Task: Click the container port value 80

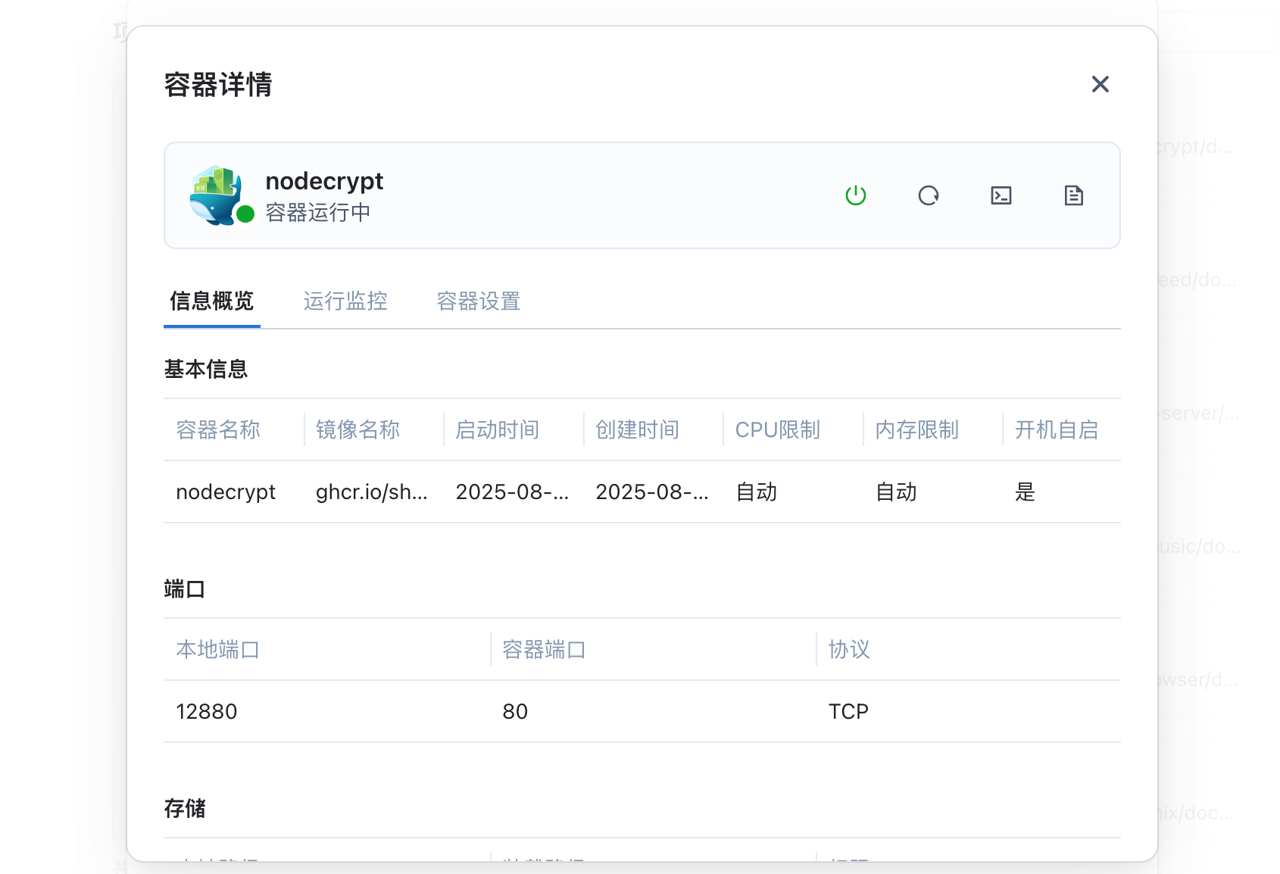Action: click(515, 712)
